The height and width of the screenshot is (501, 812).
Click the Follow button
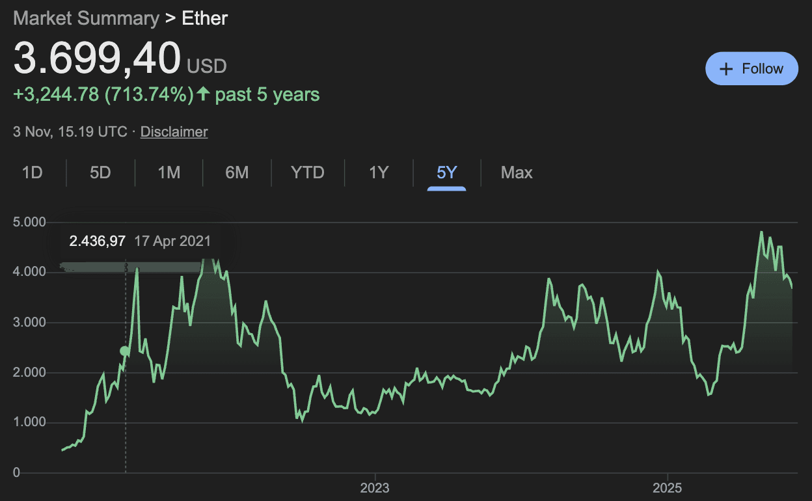[x=751, y=68]
